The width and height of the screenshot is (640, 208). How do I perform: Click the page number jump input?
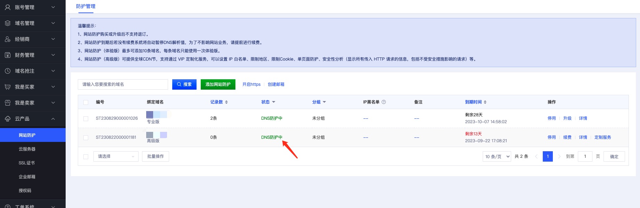click(x=585, y=156)
